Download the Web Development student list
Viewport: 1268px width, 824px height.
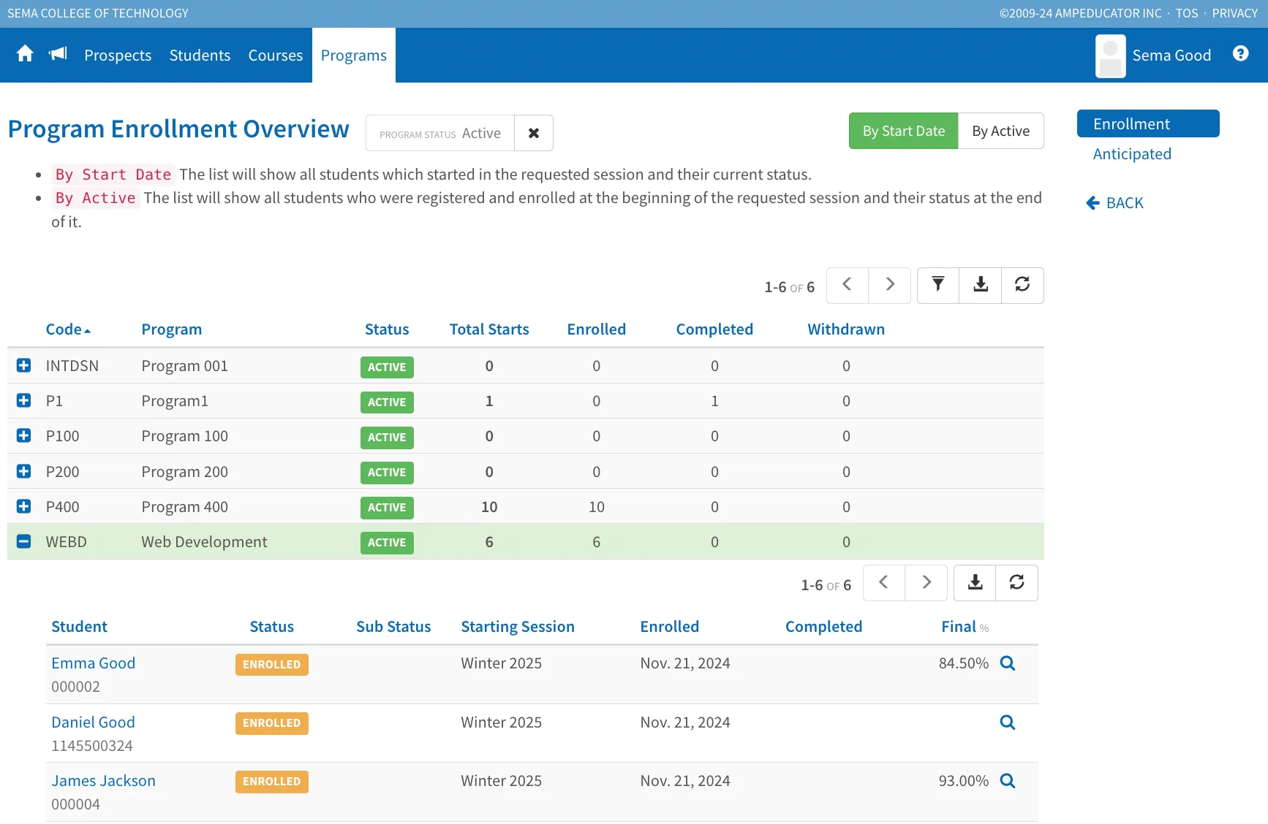click(975, 583)
